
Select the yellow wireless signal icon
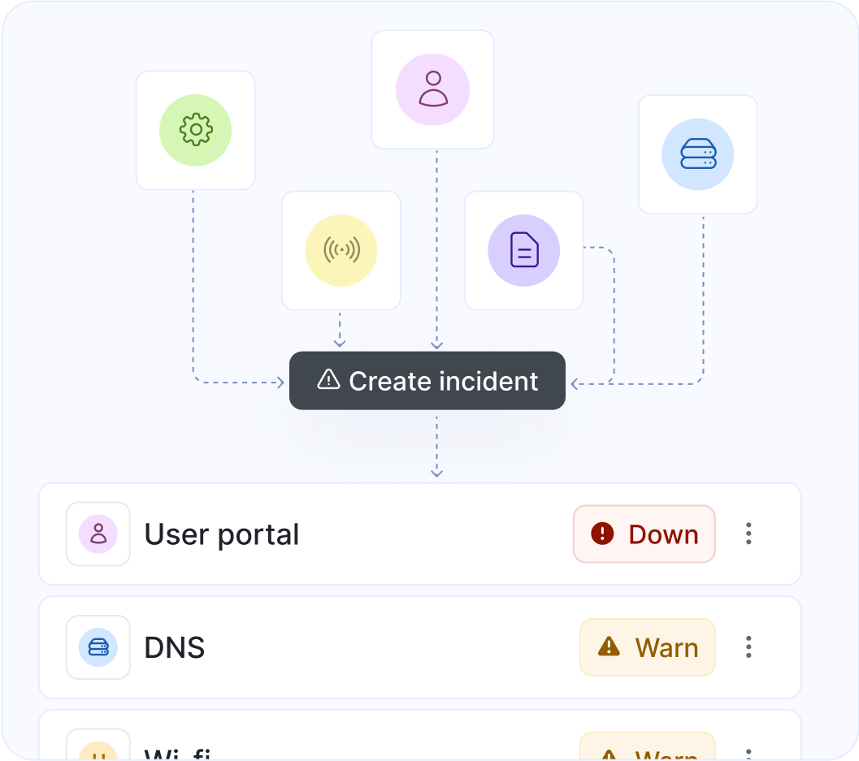(341, 250)
